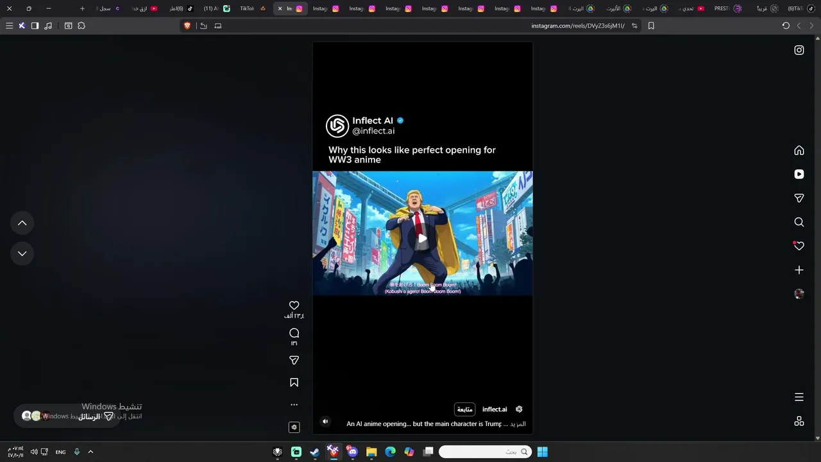The image size is (821, 462).
Task: Open the three-dots more options for the reel
Action: click(294, 405)
